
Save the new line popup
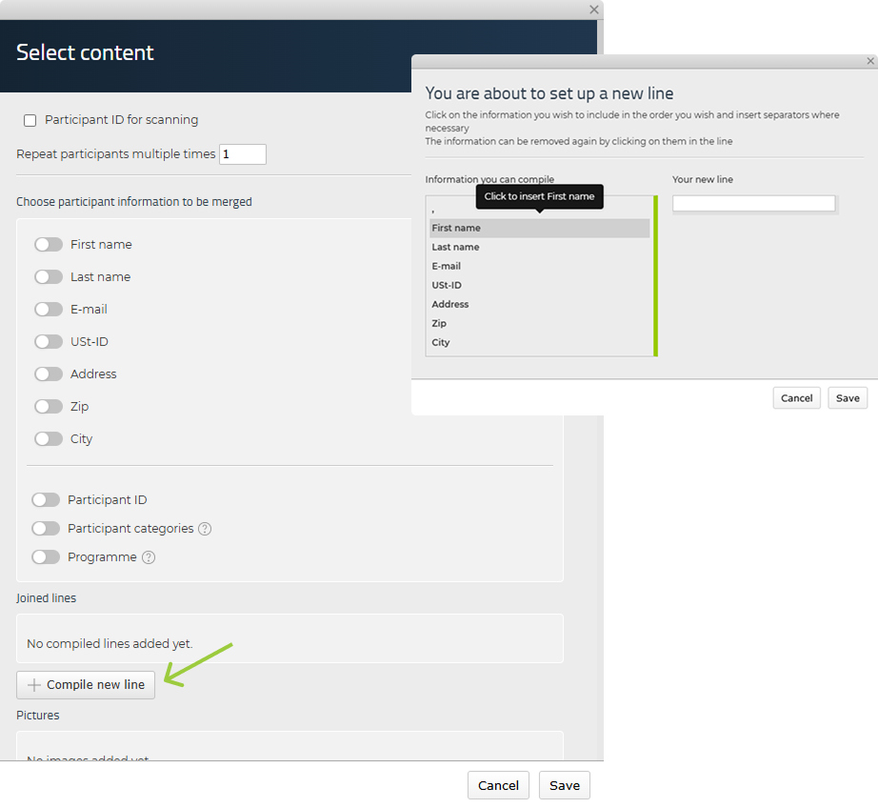pyautogui.click(x=847, y=398)
